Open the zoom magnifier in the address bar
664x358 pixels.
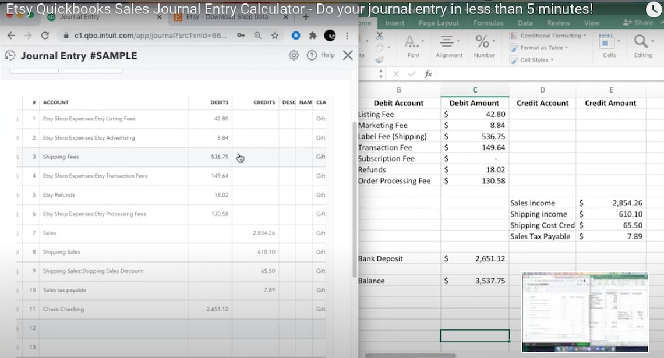[x=257, y=35]
